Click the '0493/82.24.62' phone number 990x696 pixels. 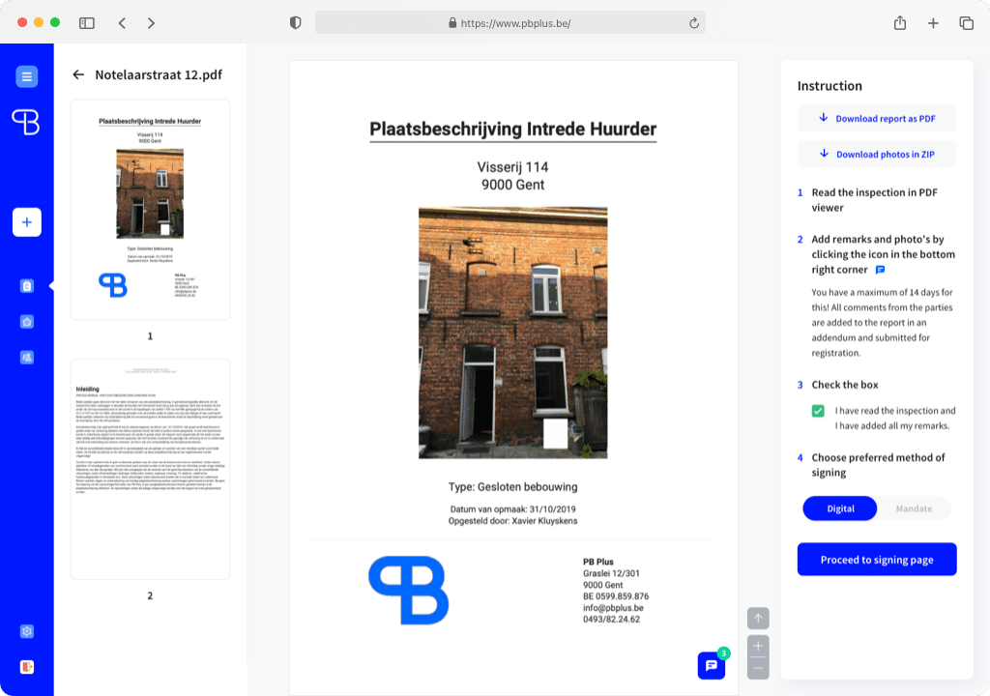coord(611,620)
